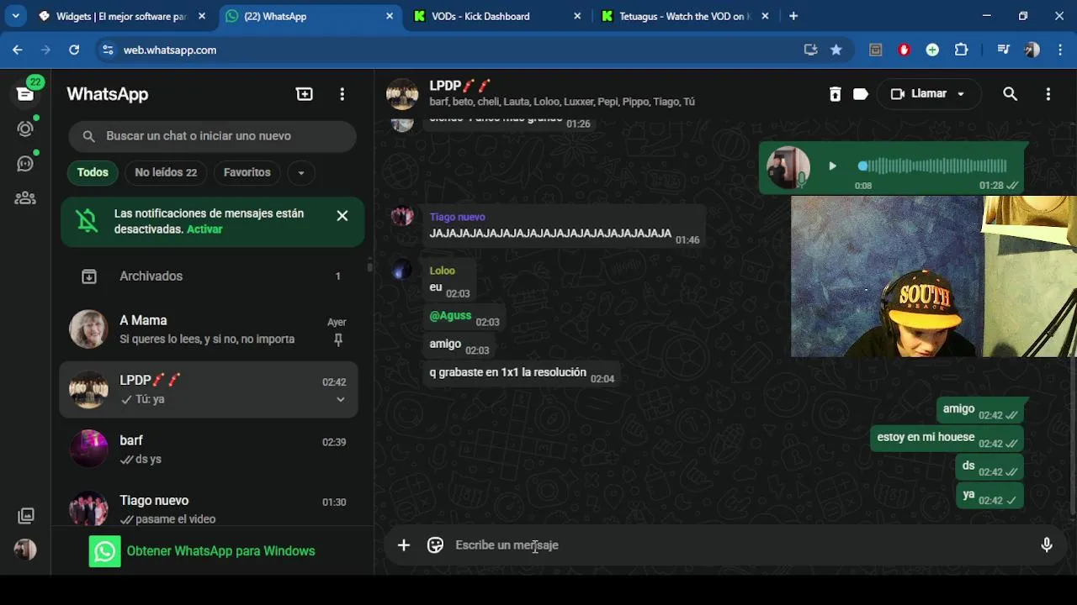
Task: Click the JAJAJAJA message from Tiago nuevo
Action: 564,226
